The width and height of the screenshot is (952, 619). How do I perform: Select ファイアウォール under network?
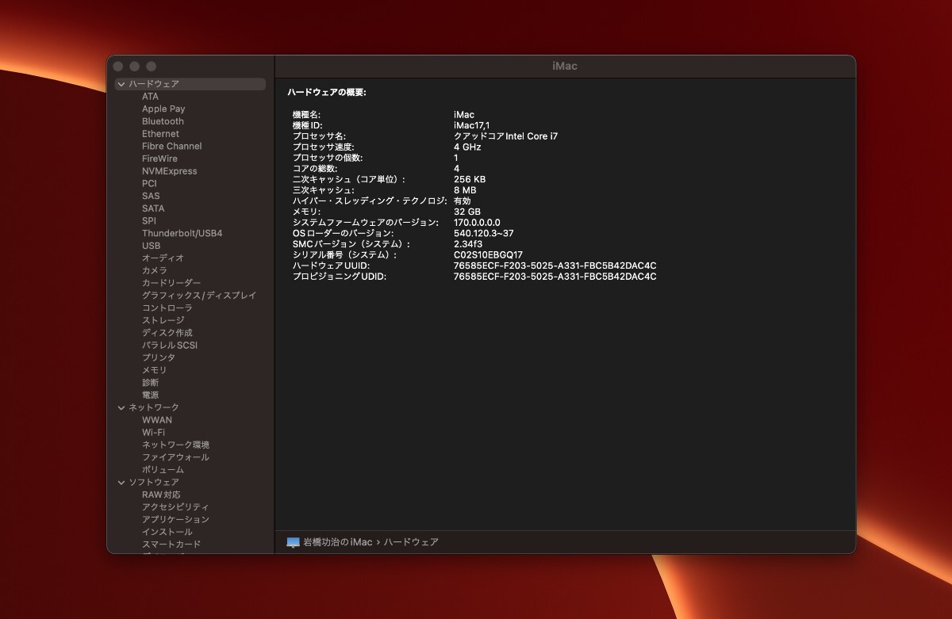pos(175,457)
